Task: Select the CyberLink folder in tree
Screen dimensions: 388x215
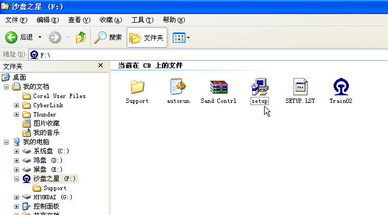Action: (48, 105)
